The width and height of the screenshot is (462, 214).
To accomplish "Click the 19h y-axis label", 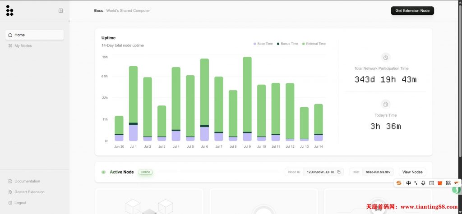I will 105,57.
